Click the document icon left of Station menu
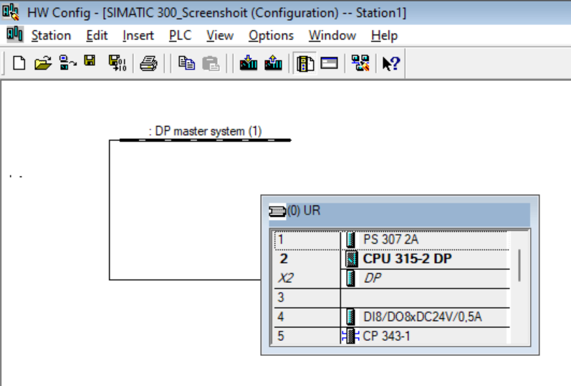This screenshot has width=571, height=386. (15, 34)
